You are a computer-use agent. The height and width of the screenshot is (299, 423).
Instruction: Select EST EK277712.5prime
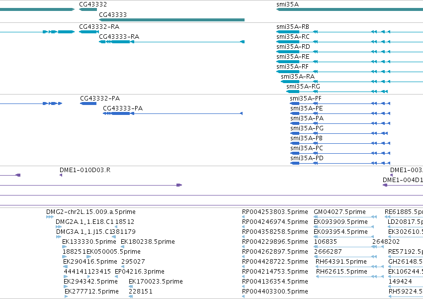[x=92, y=292]
